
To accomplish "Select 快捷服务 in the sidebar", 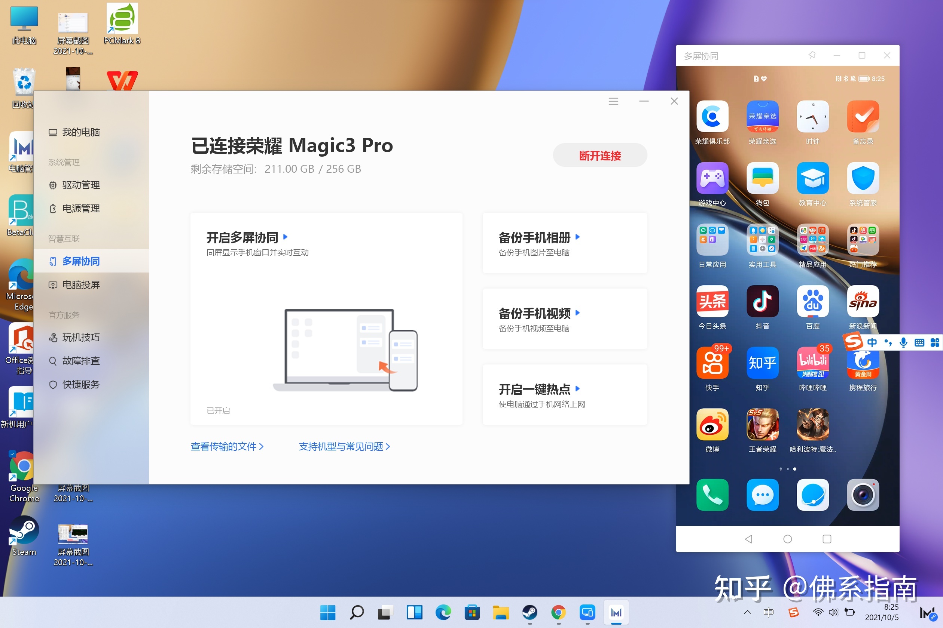I will 91,385.
